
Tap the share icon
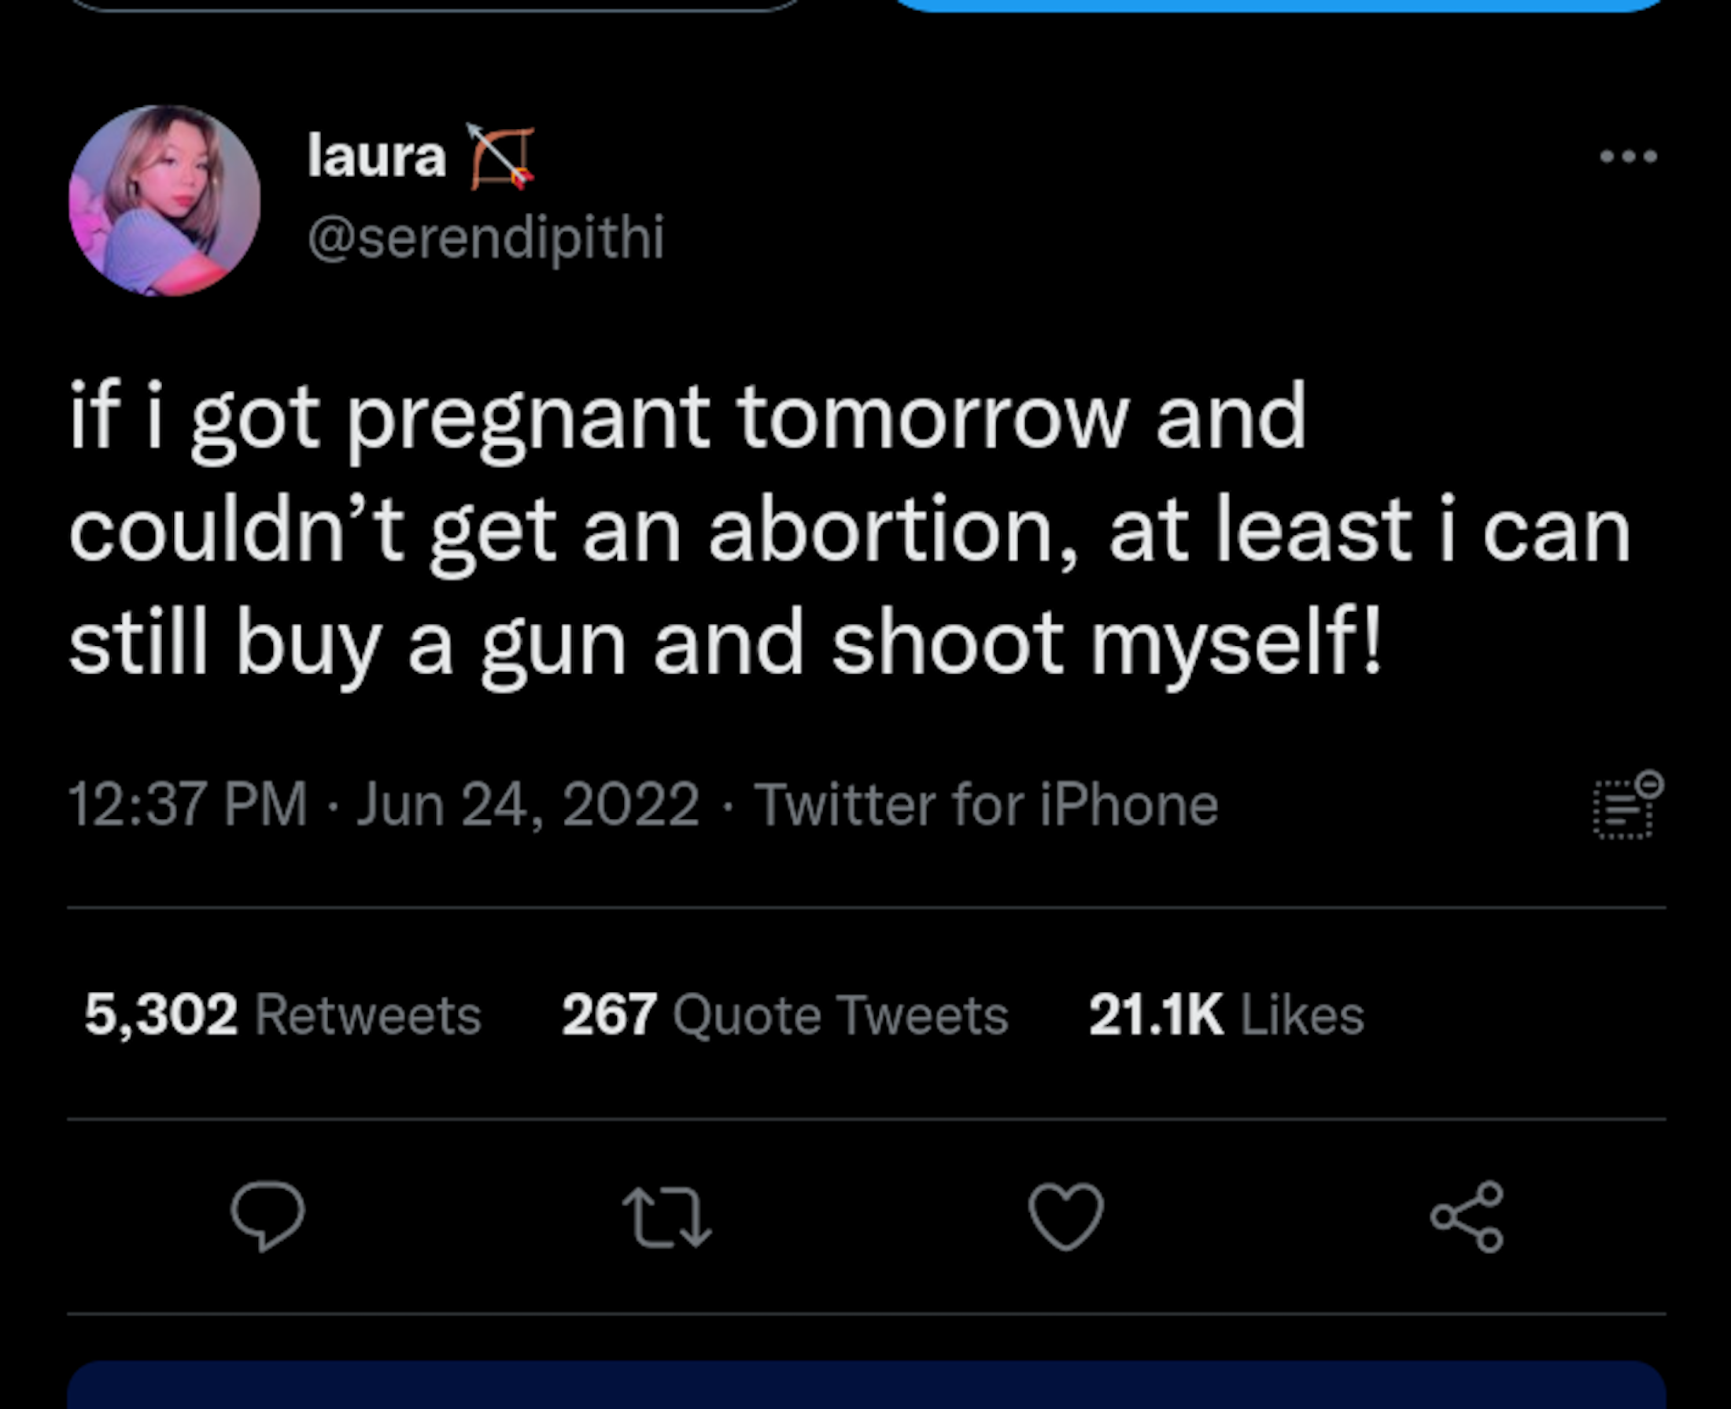pyautogui.click(x=1467, y=1215)
